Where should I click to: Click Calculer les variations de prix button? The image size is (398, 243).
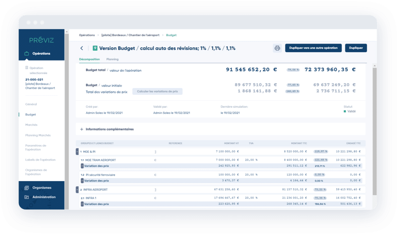157,91
